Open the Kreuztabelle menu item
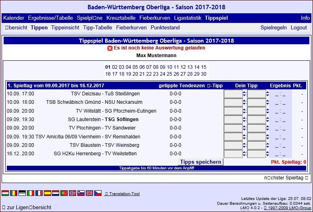313x212 pixels. pos(121,18)
